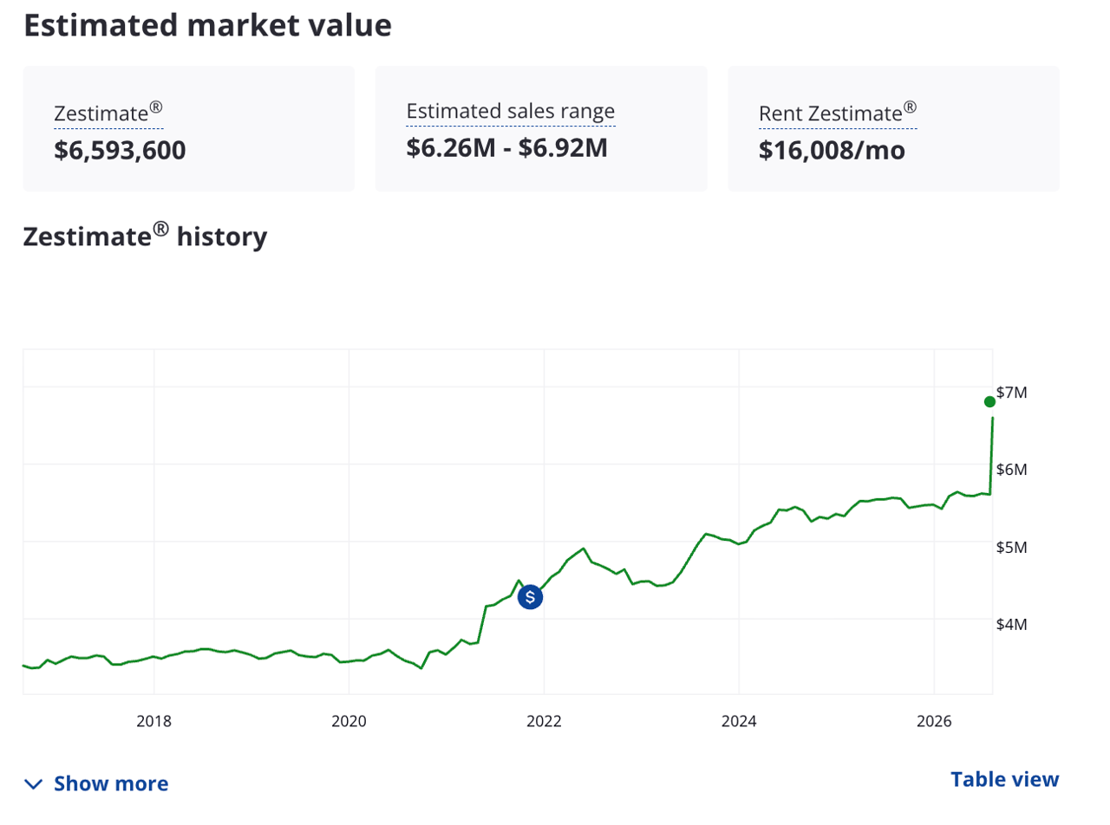Click the underlined Zestimate label
The width and height of the screenshot is (1110, 825).
[x=108, y=114]
